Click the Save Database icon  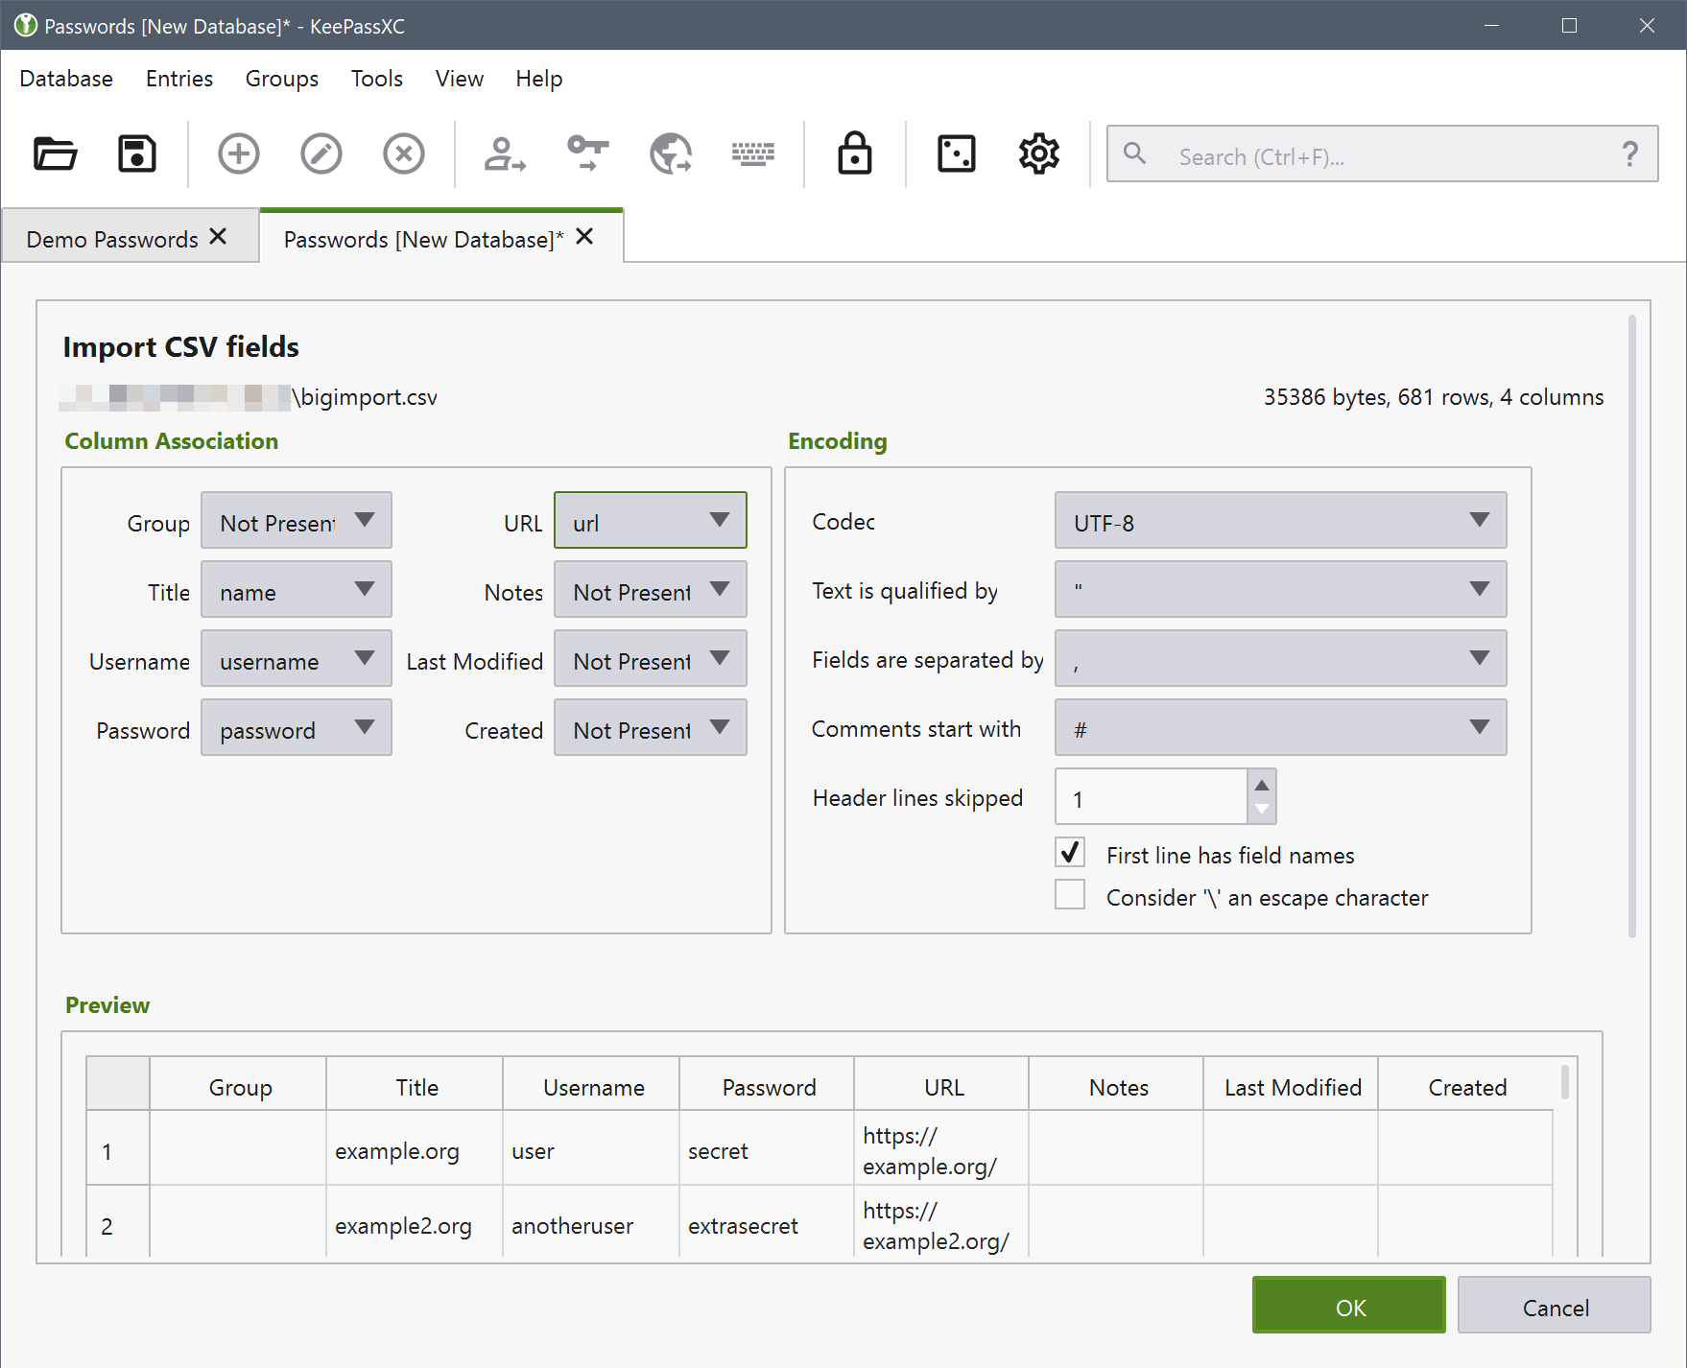[136, 153]
